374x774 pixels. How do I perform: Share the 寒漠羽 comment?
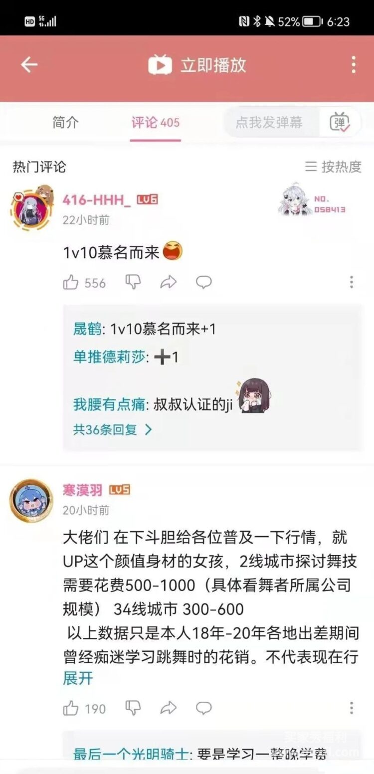tap(169, 708)
